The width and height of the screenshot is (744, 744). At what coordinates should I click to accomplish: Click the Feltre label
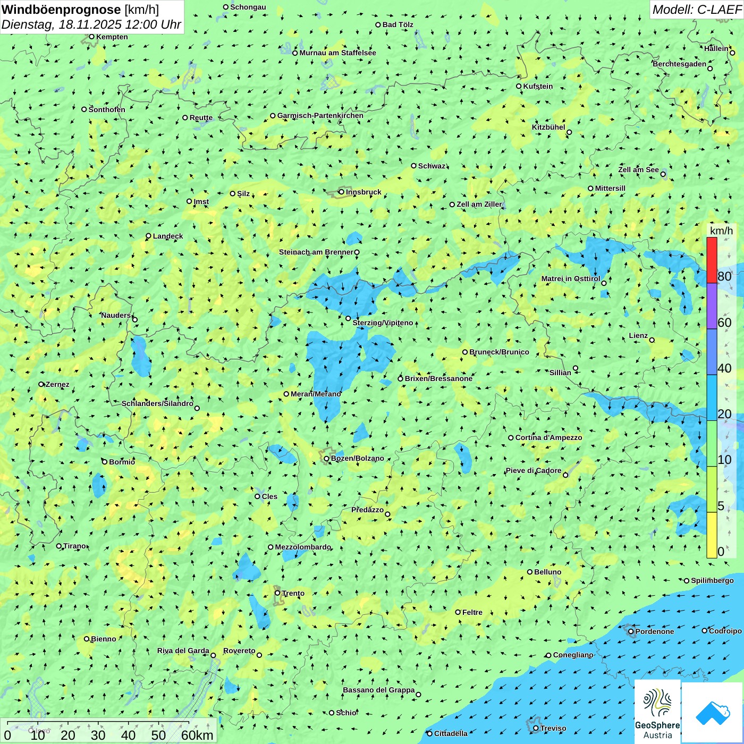[472, 612]
